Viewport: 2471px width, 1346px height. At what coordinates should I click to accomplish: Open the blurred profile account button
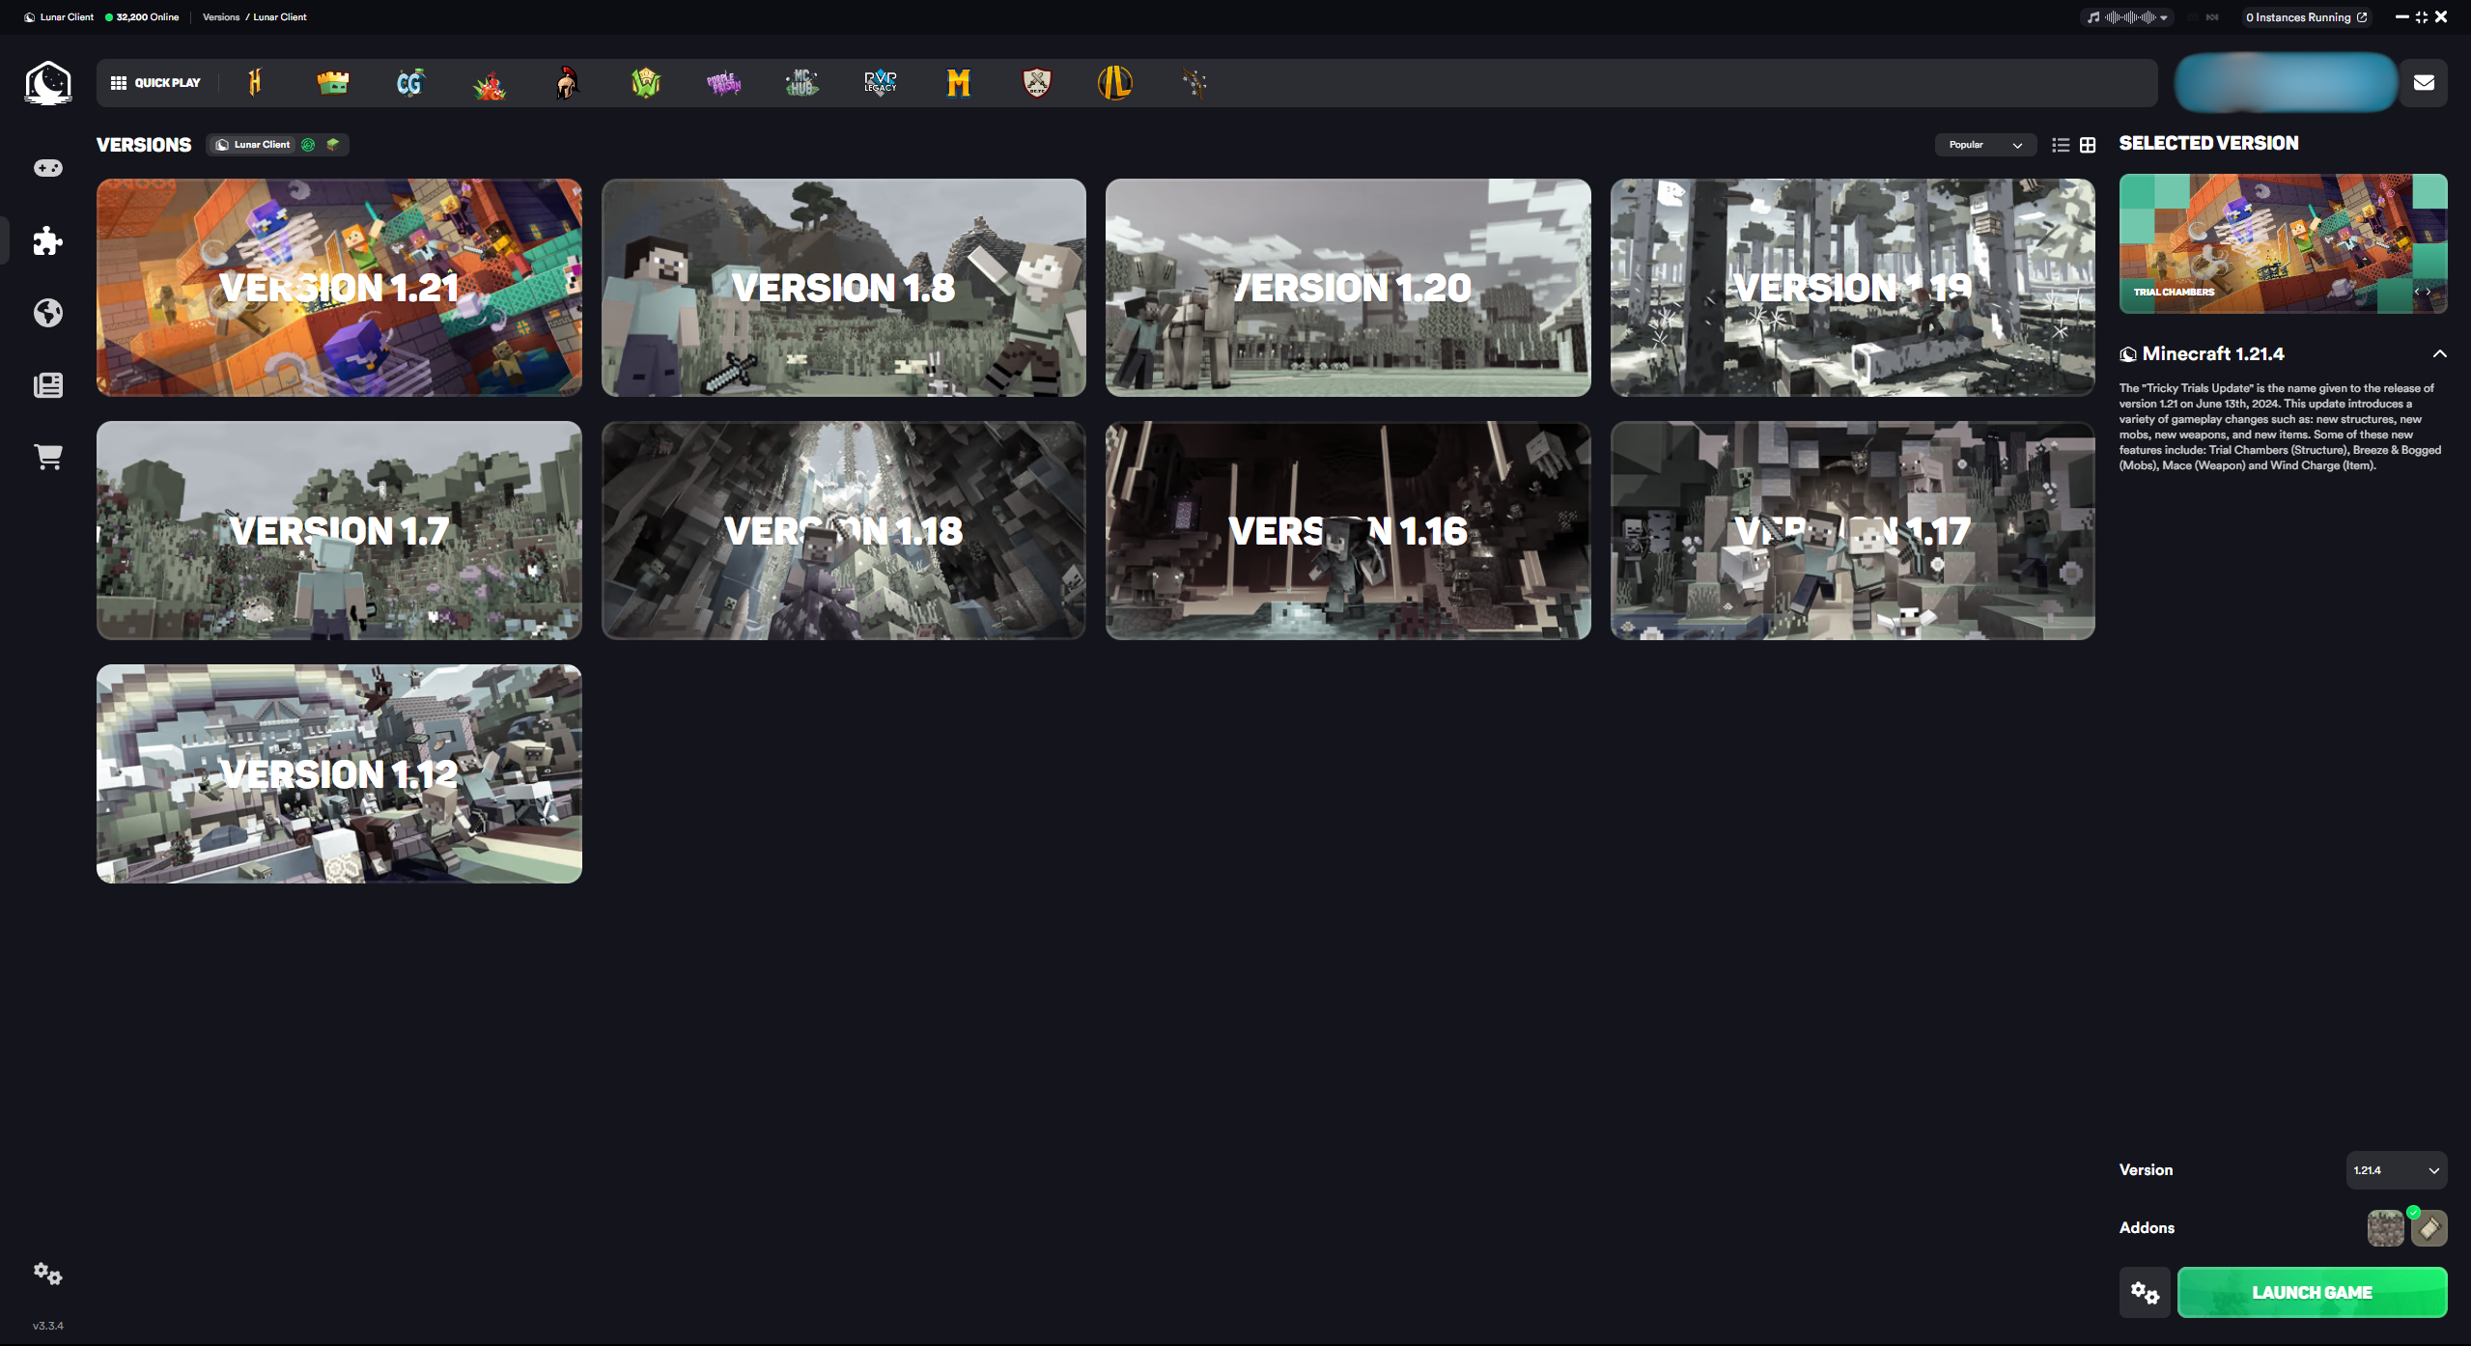coord(2286,83)
